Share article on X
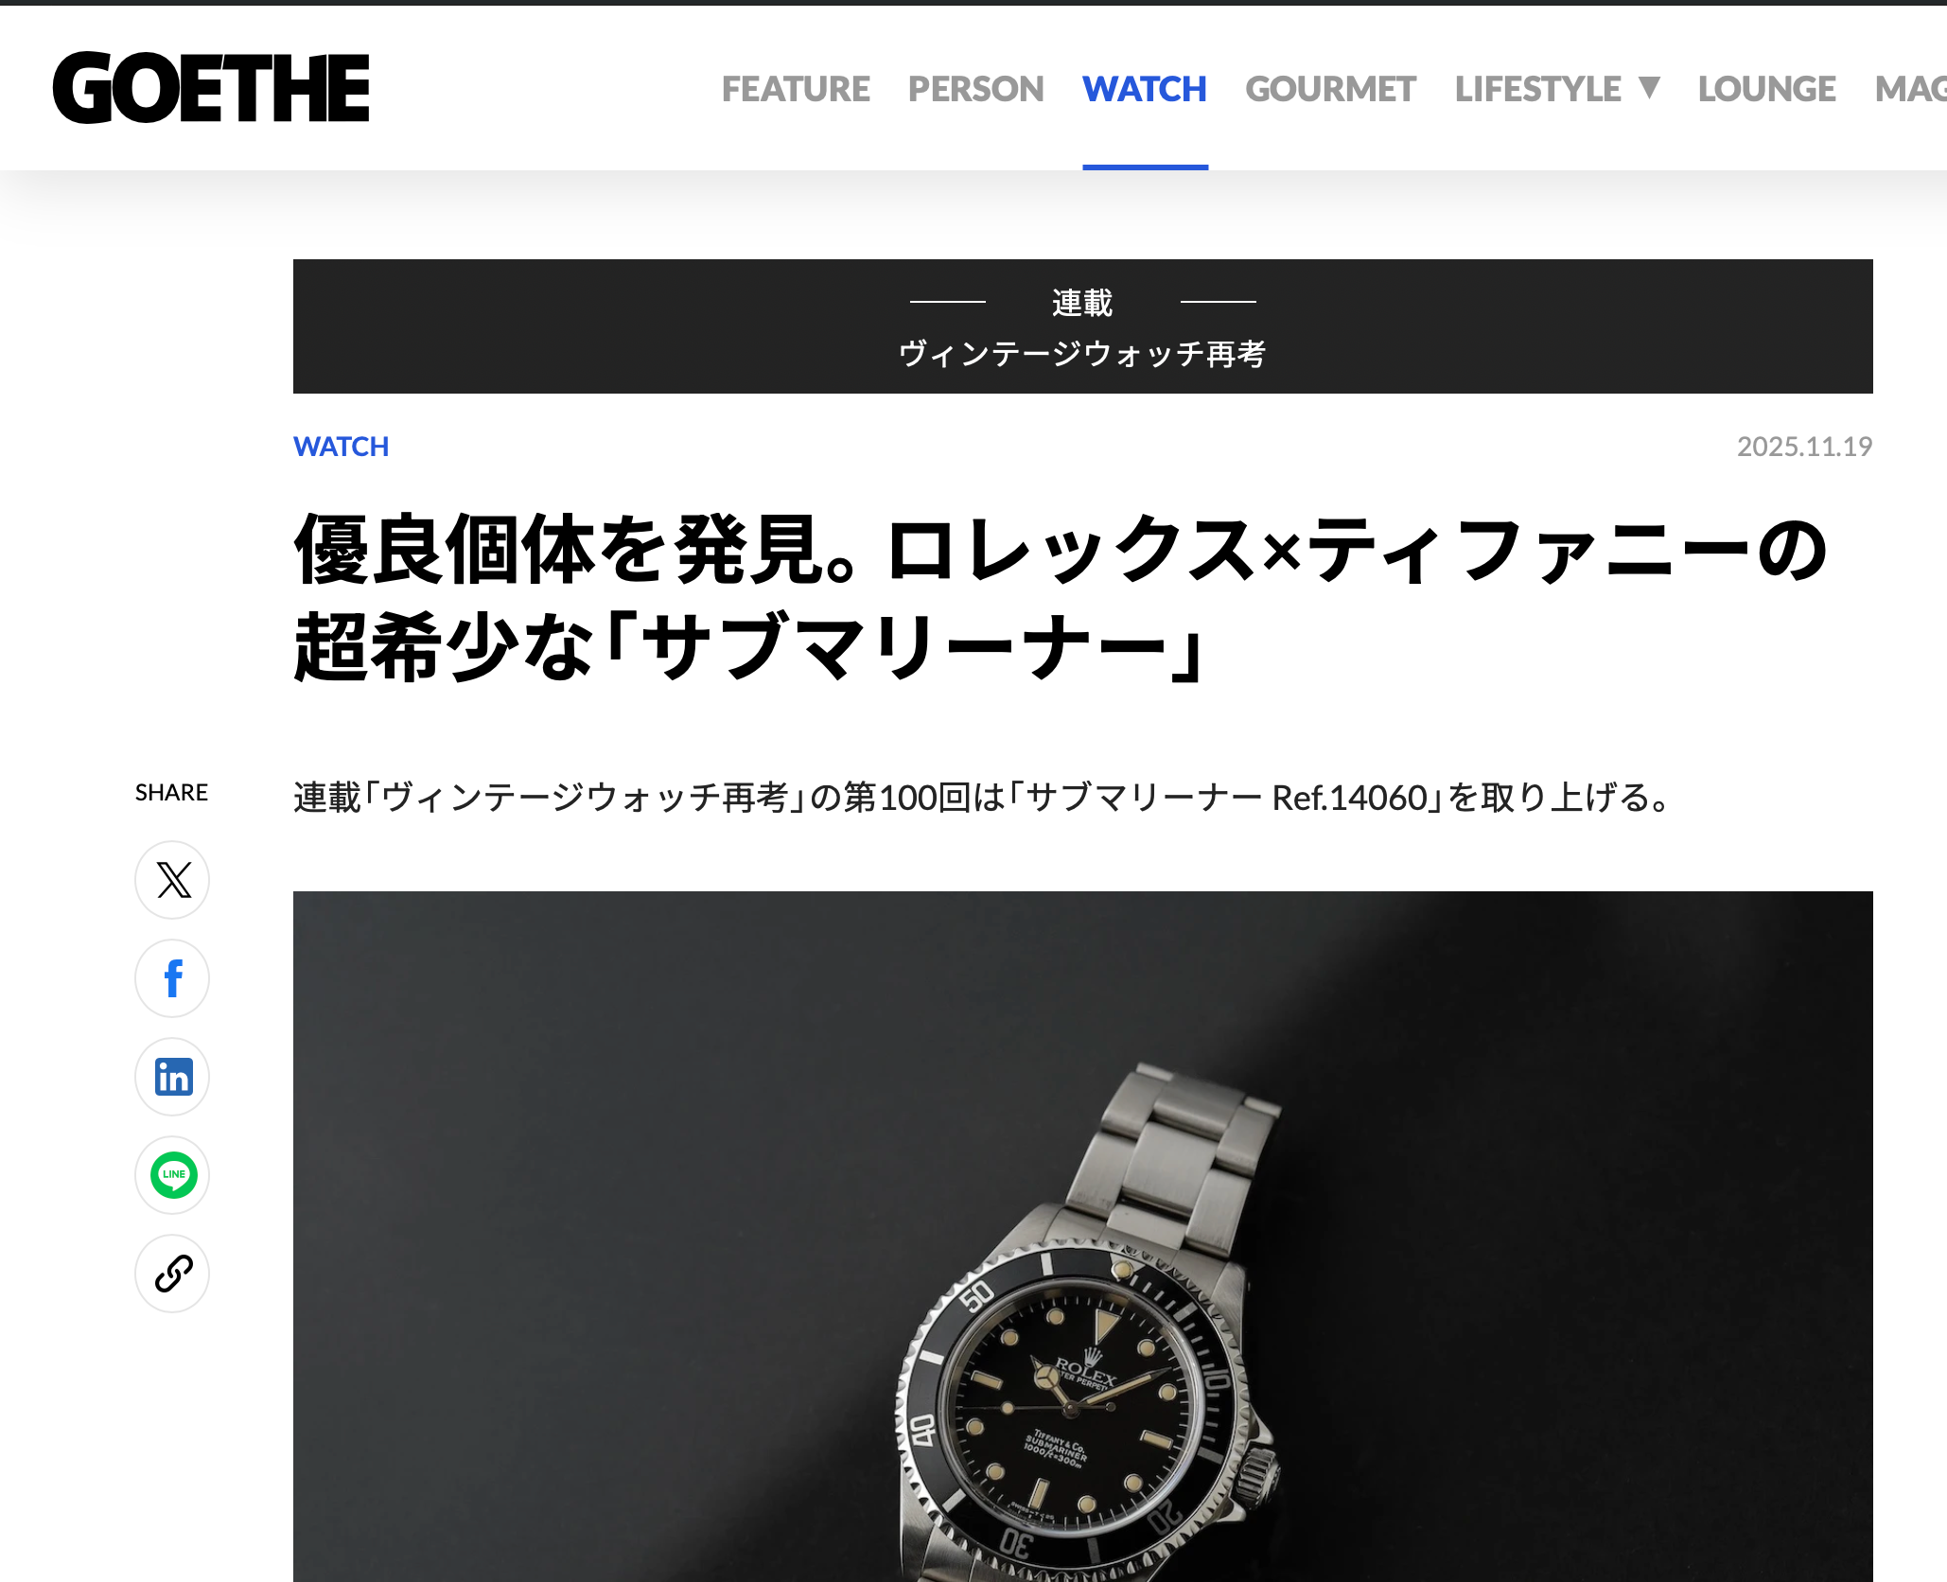1947x1582 pixels. (x=172, y=880)
